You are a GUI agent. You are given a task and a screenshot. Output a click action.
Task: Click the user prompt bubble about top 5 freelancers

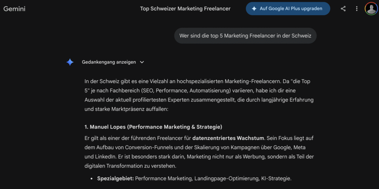tap(245, 36)
